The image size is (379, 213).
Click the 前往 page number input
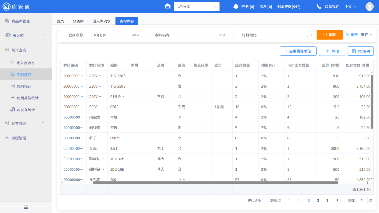[362, 200]
